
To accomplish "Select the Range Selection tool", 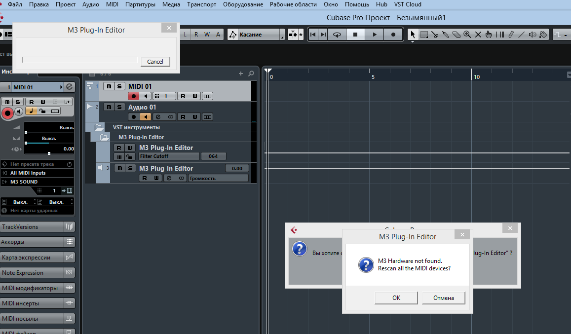I will tap(424, 35).
